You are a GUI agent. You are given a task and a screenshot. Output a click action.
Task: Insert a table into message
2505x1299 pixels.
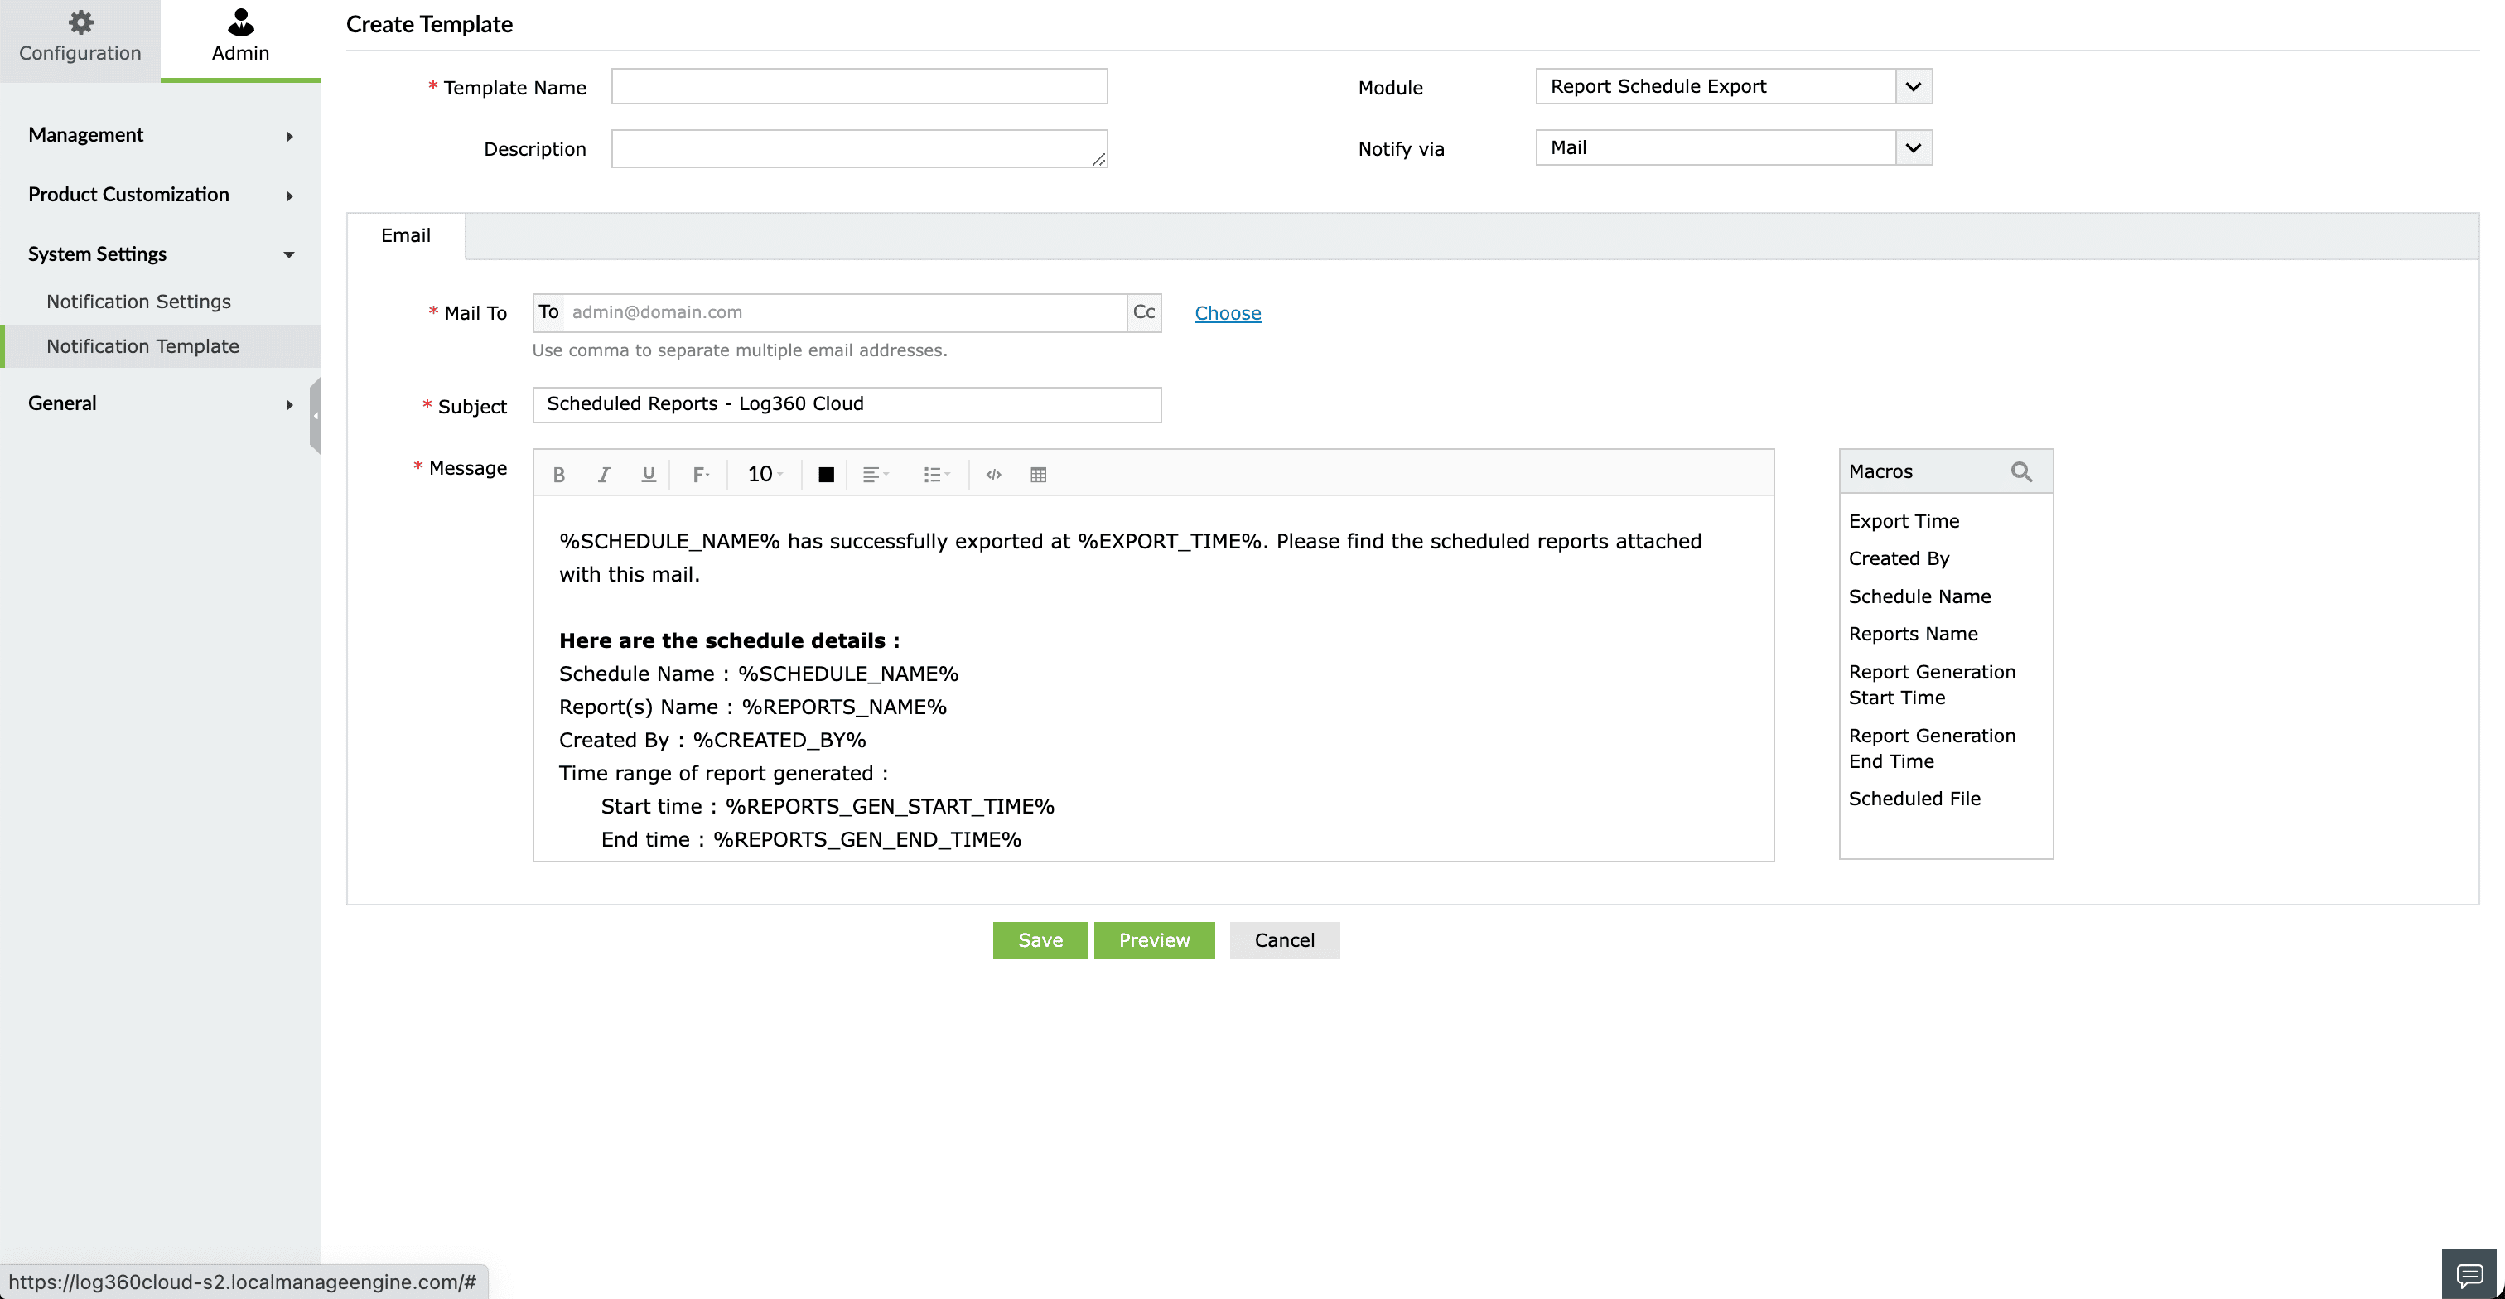click(x=1038, y=475)
